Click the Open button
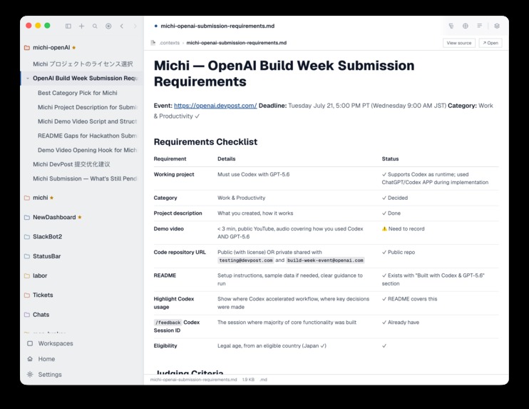 point(491,43)
